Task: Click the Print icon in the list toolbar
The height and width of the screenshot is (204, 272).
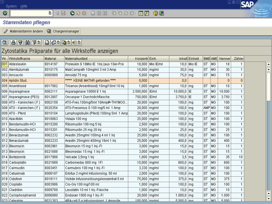Action: 47,42
